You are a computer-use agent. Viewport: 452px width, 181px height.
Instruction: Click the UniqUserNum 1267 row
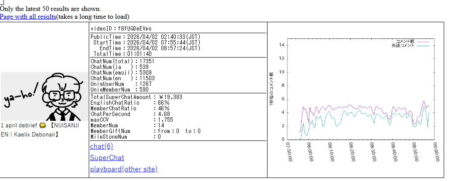tap(121, 84)
